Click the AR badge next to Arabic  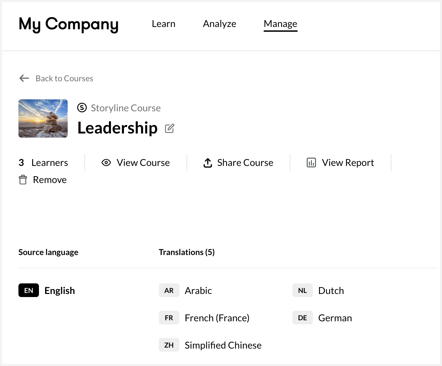click(x=169, y=290)
